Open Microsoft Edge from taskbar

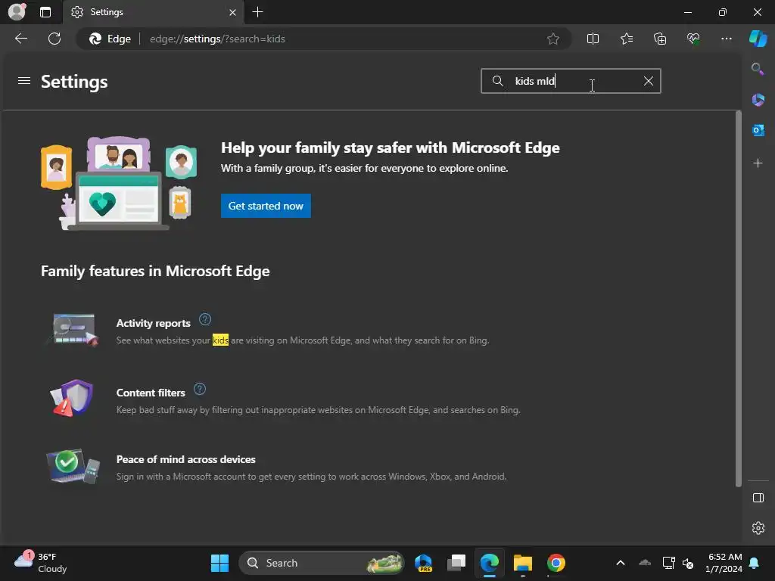490,563
